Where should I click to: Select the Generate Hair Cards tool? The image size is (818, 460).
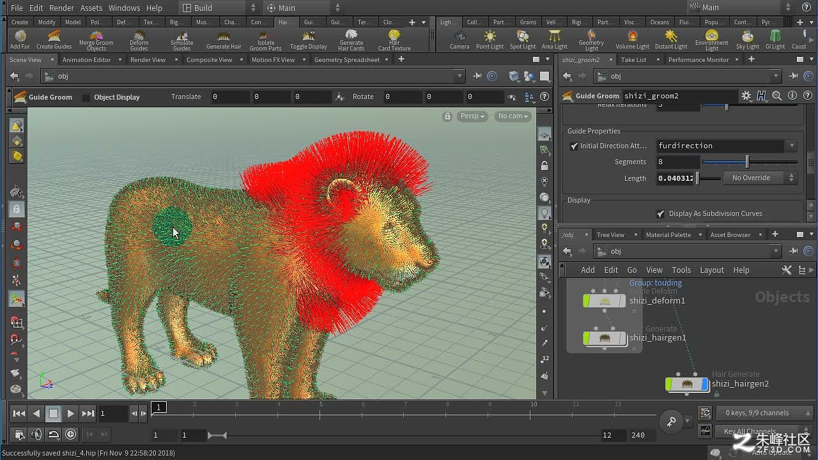click(351, 40)
